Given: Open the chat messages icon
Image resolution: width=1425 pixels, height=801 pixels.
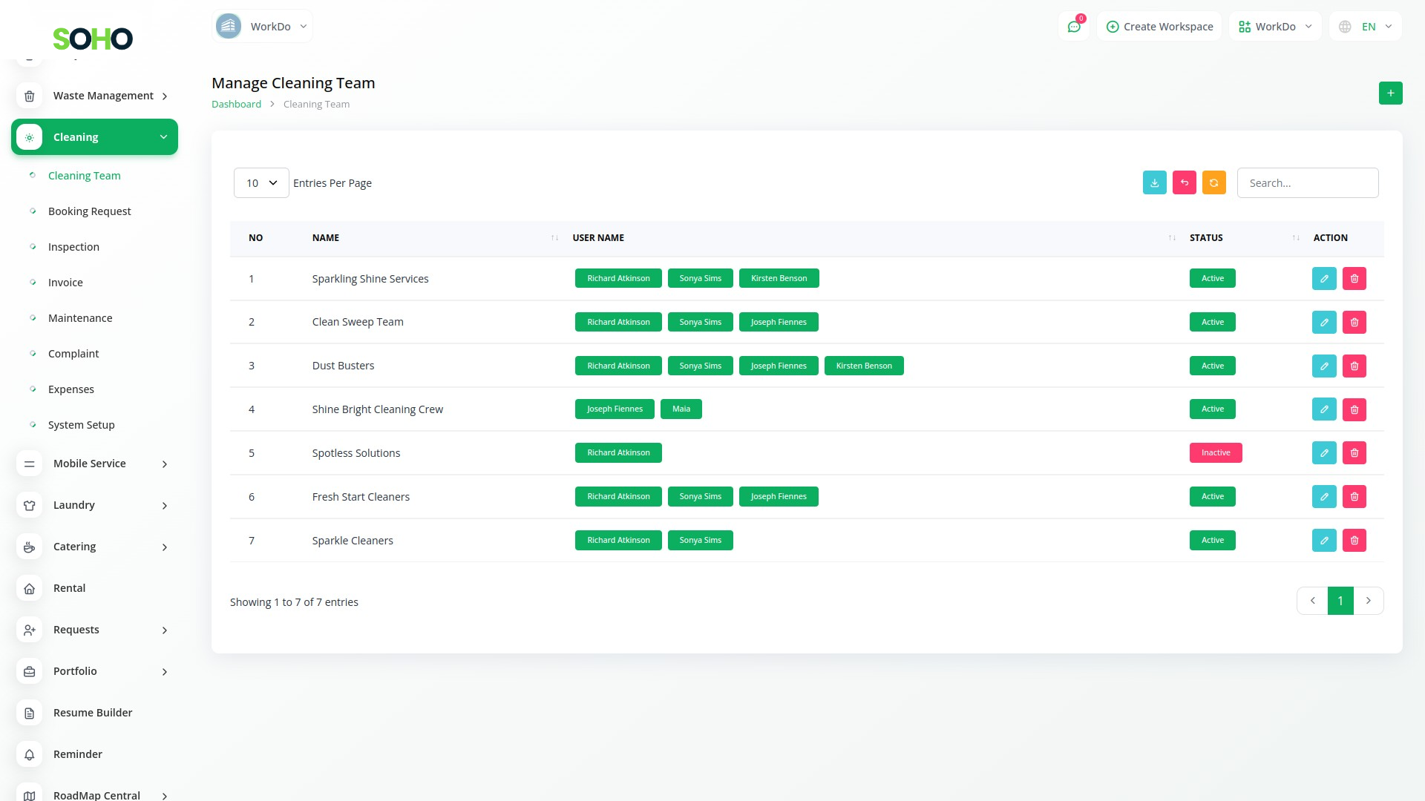Looking at the screenshot, I should coord(1074,27).
